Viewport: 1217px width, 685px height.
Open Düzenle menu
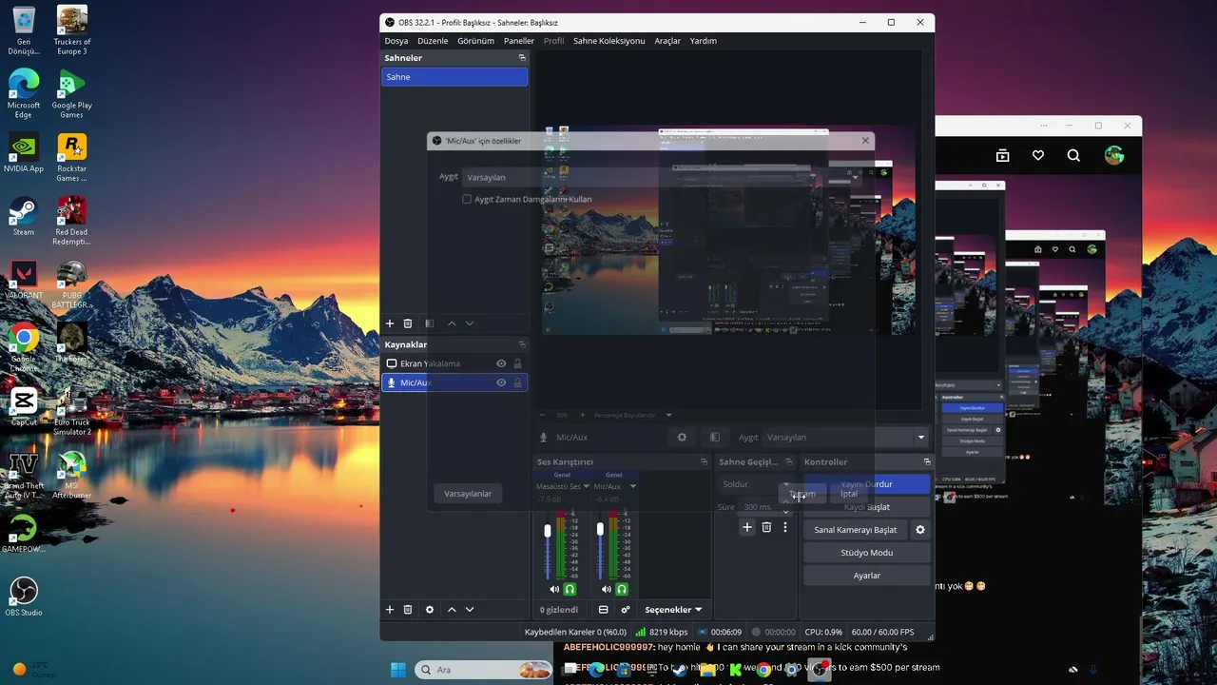(433, 41)
